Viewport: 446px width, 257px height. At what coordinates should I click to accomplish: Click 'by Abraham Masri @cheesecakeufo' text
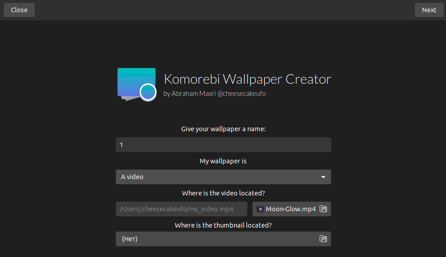(215, 94)
